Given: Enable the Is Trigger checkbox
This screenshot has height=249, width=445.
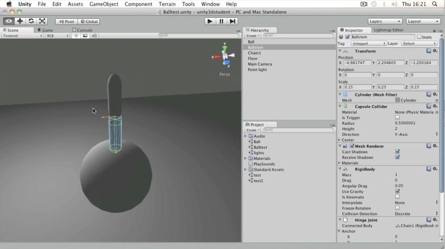Looking at the screenshot, I should pyautogui.click(x=397, y=118).
